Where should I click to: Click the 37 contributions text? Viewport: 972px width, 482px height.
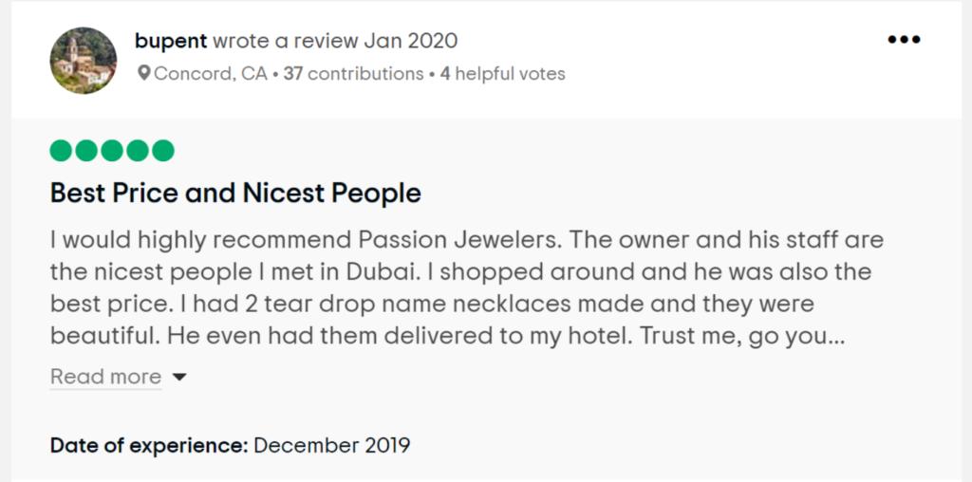click(x=353, y=73)
